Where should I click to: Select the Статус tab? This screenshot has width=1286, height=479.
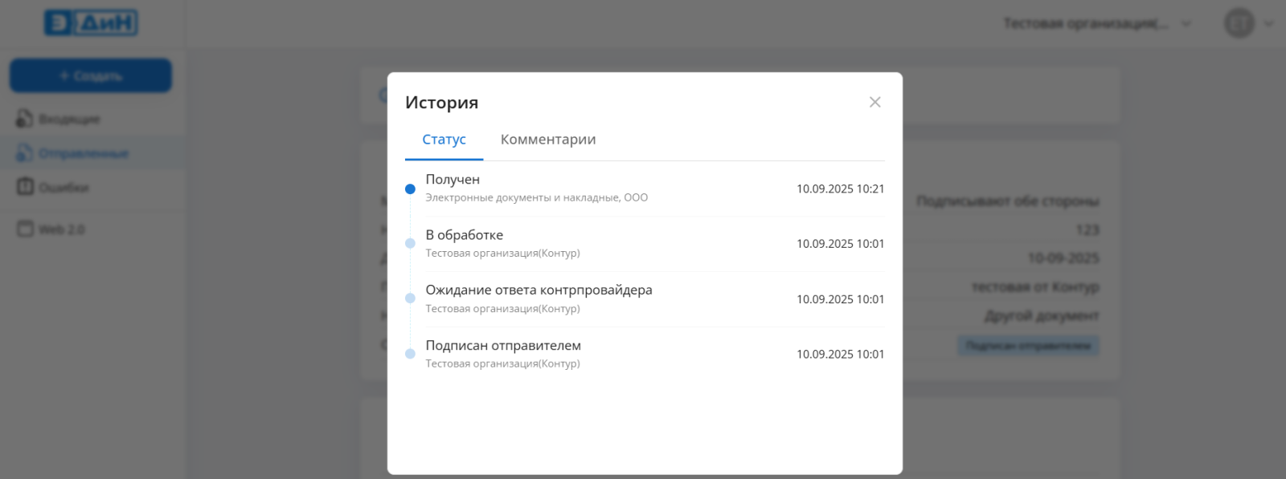(x=444, y=140)
